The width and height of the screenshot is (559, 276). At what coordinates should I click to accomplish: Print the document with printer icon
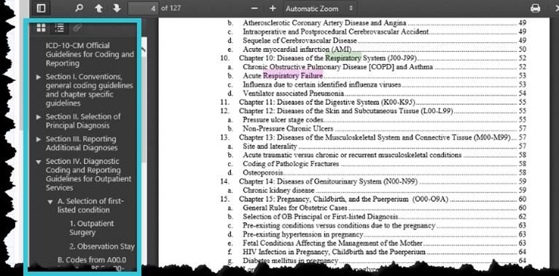pyautogui.click(x=535, y=8)
